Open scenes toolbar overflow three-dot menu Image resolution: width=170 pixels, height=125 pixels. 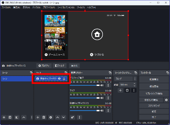32,117
